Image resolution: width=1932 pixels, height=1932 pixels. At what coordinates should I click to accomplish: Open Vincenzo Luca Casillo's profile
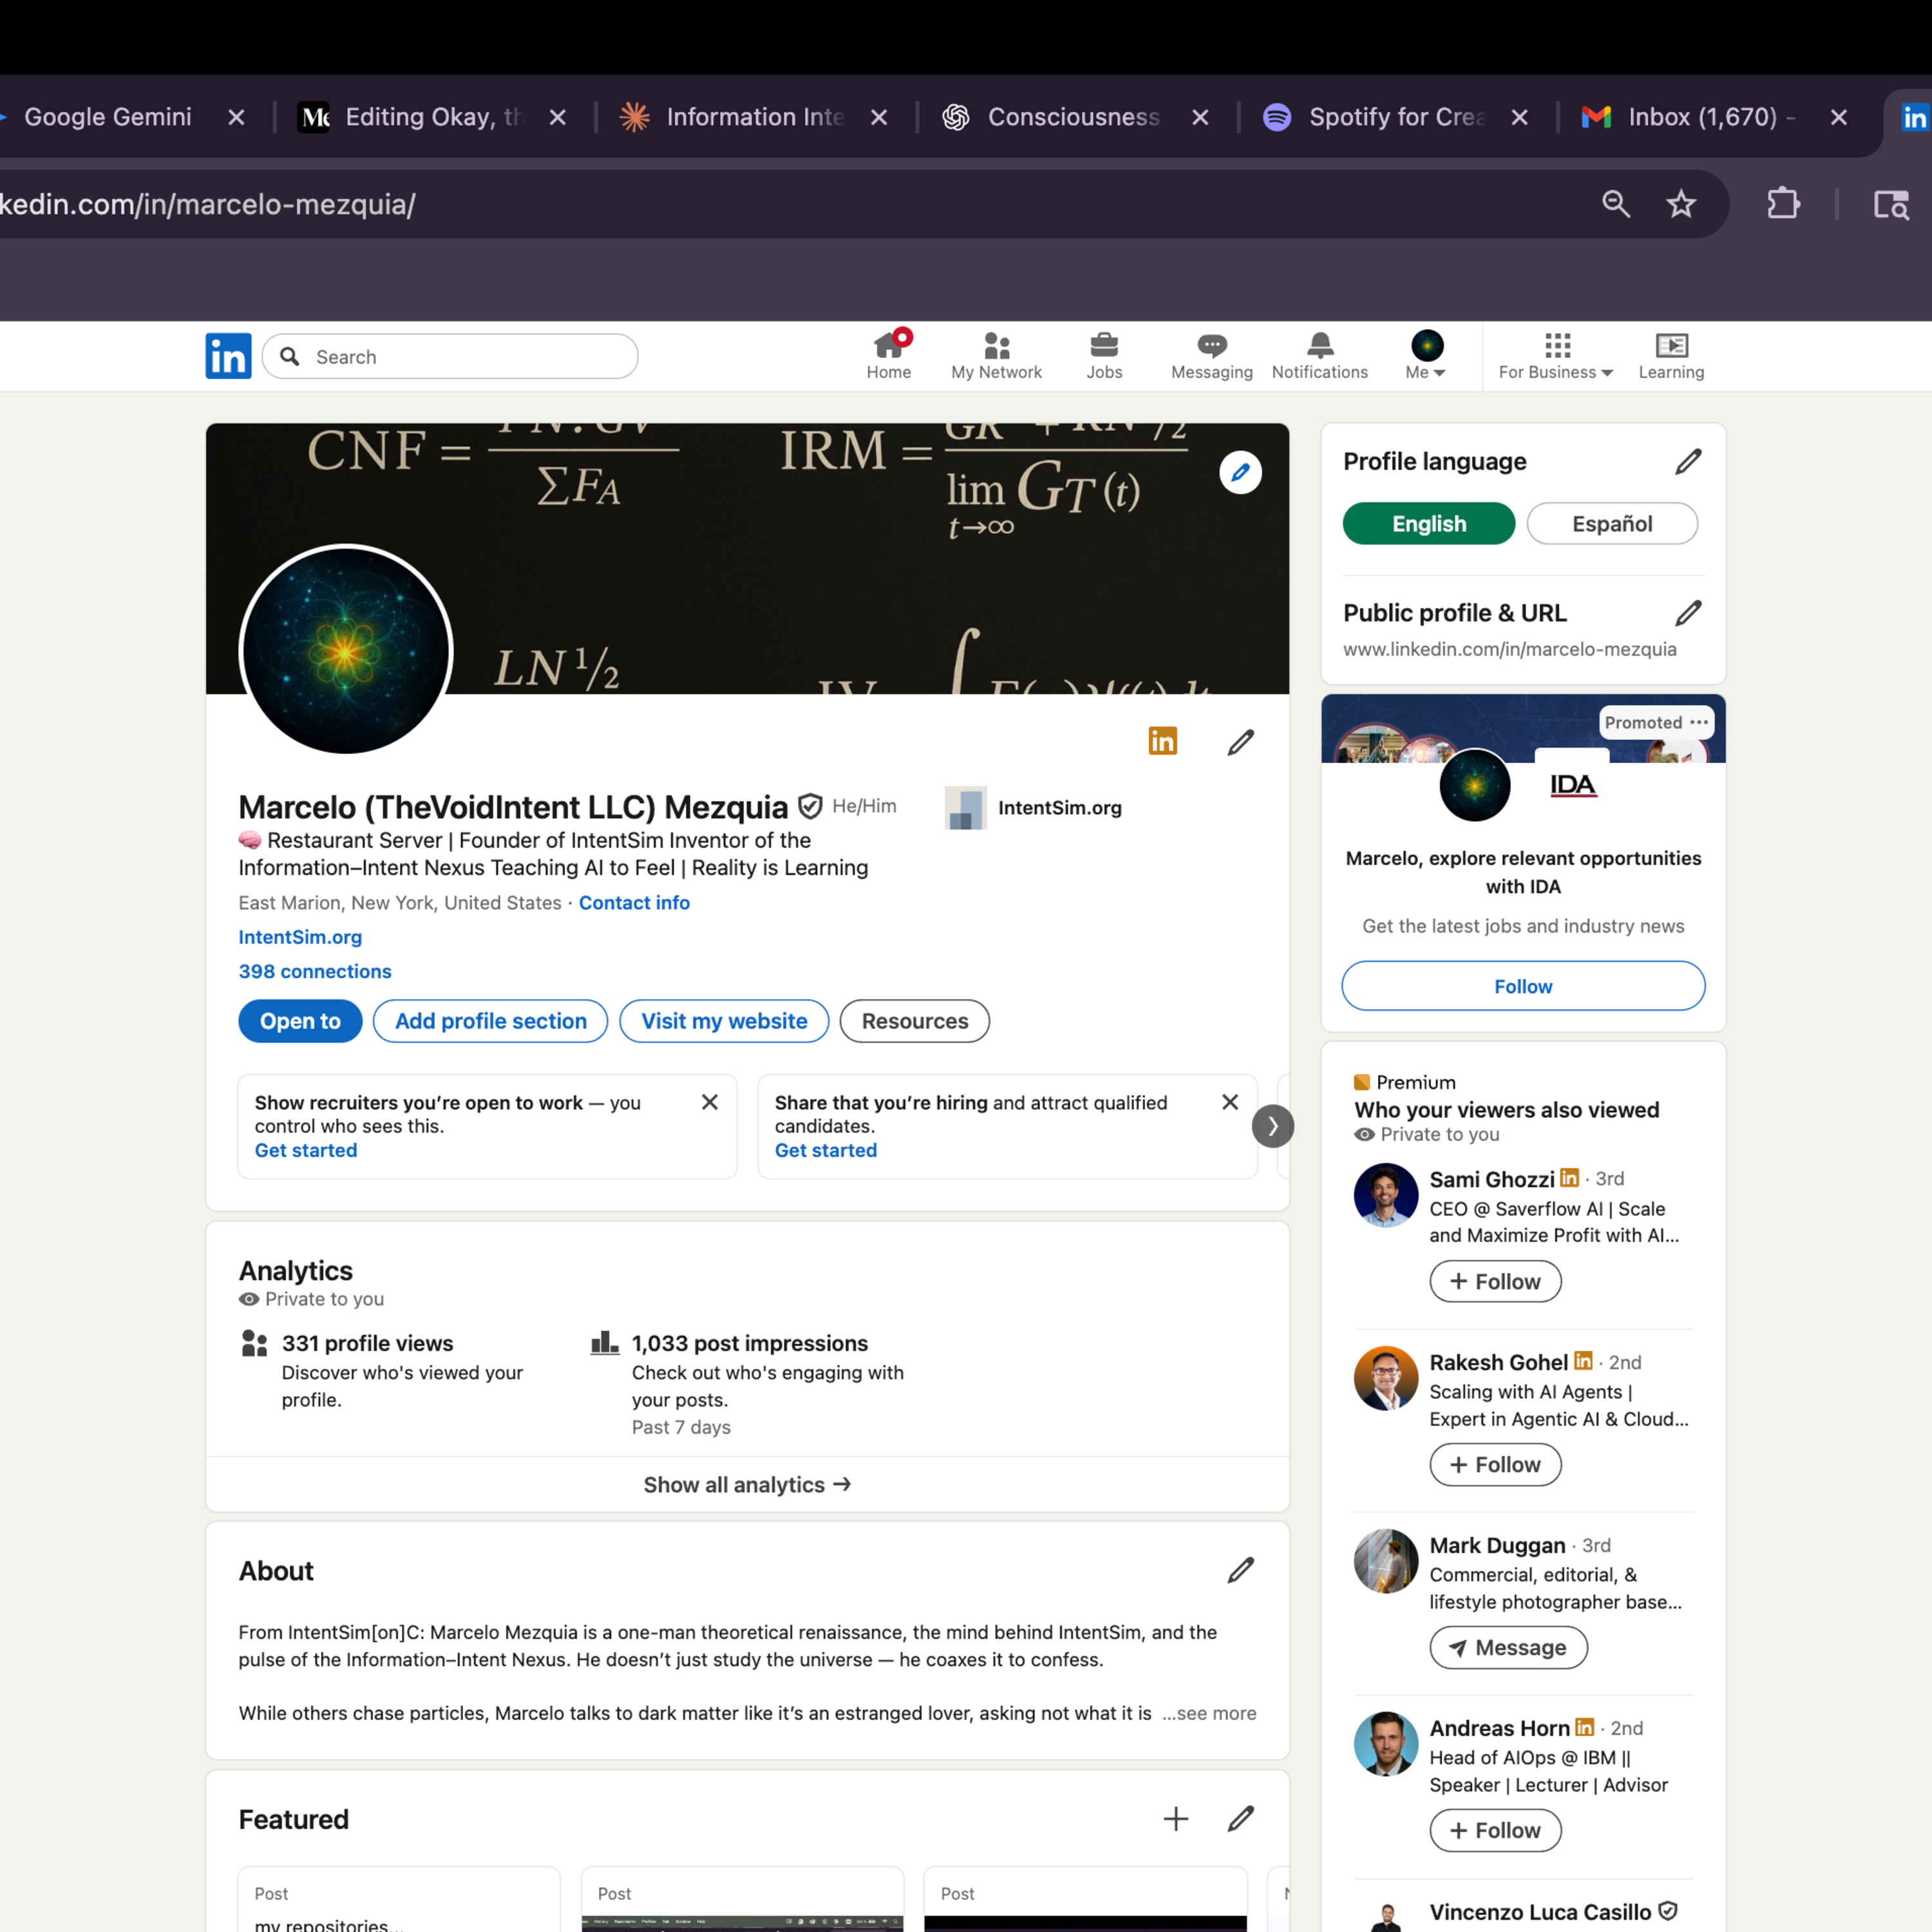1539,1911
